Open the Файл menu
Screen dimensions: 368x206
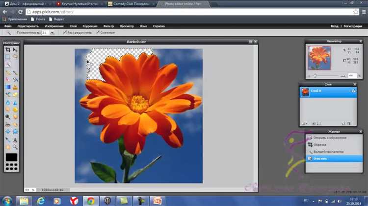[x=8, y=26]
